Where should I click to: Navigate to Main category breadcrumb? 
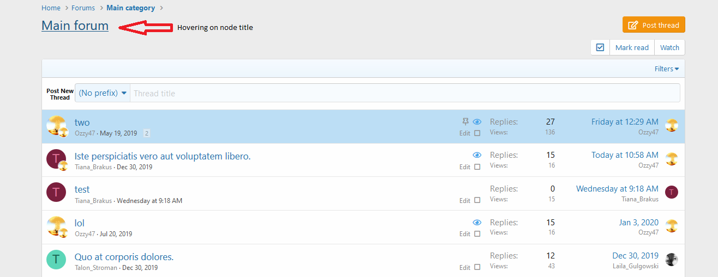pos(130,8)
